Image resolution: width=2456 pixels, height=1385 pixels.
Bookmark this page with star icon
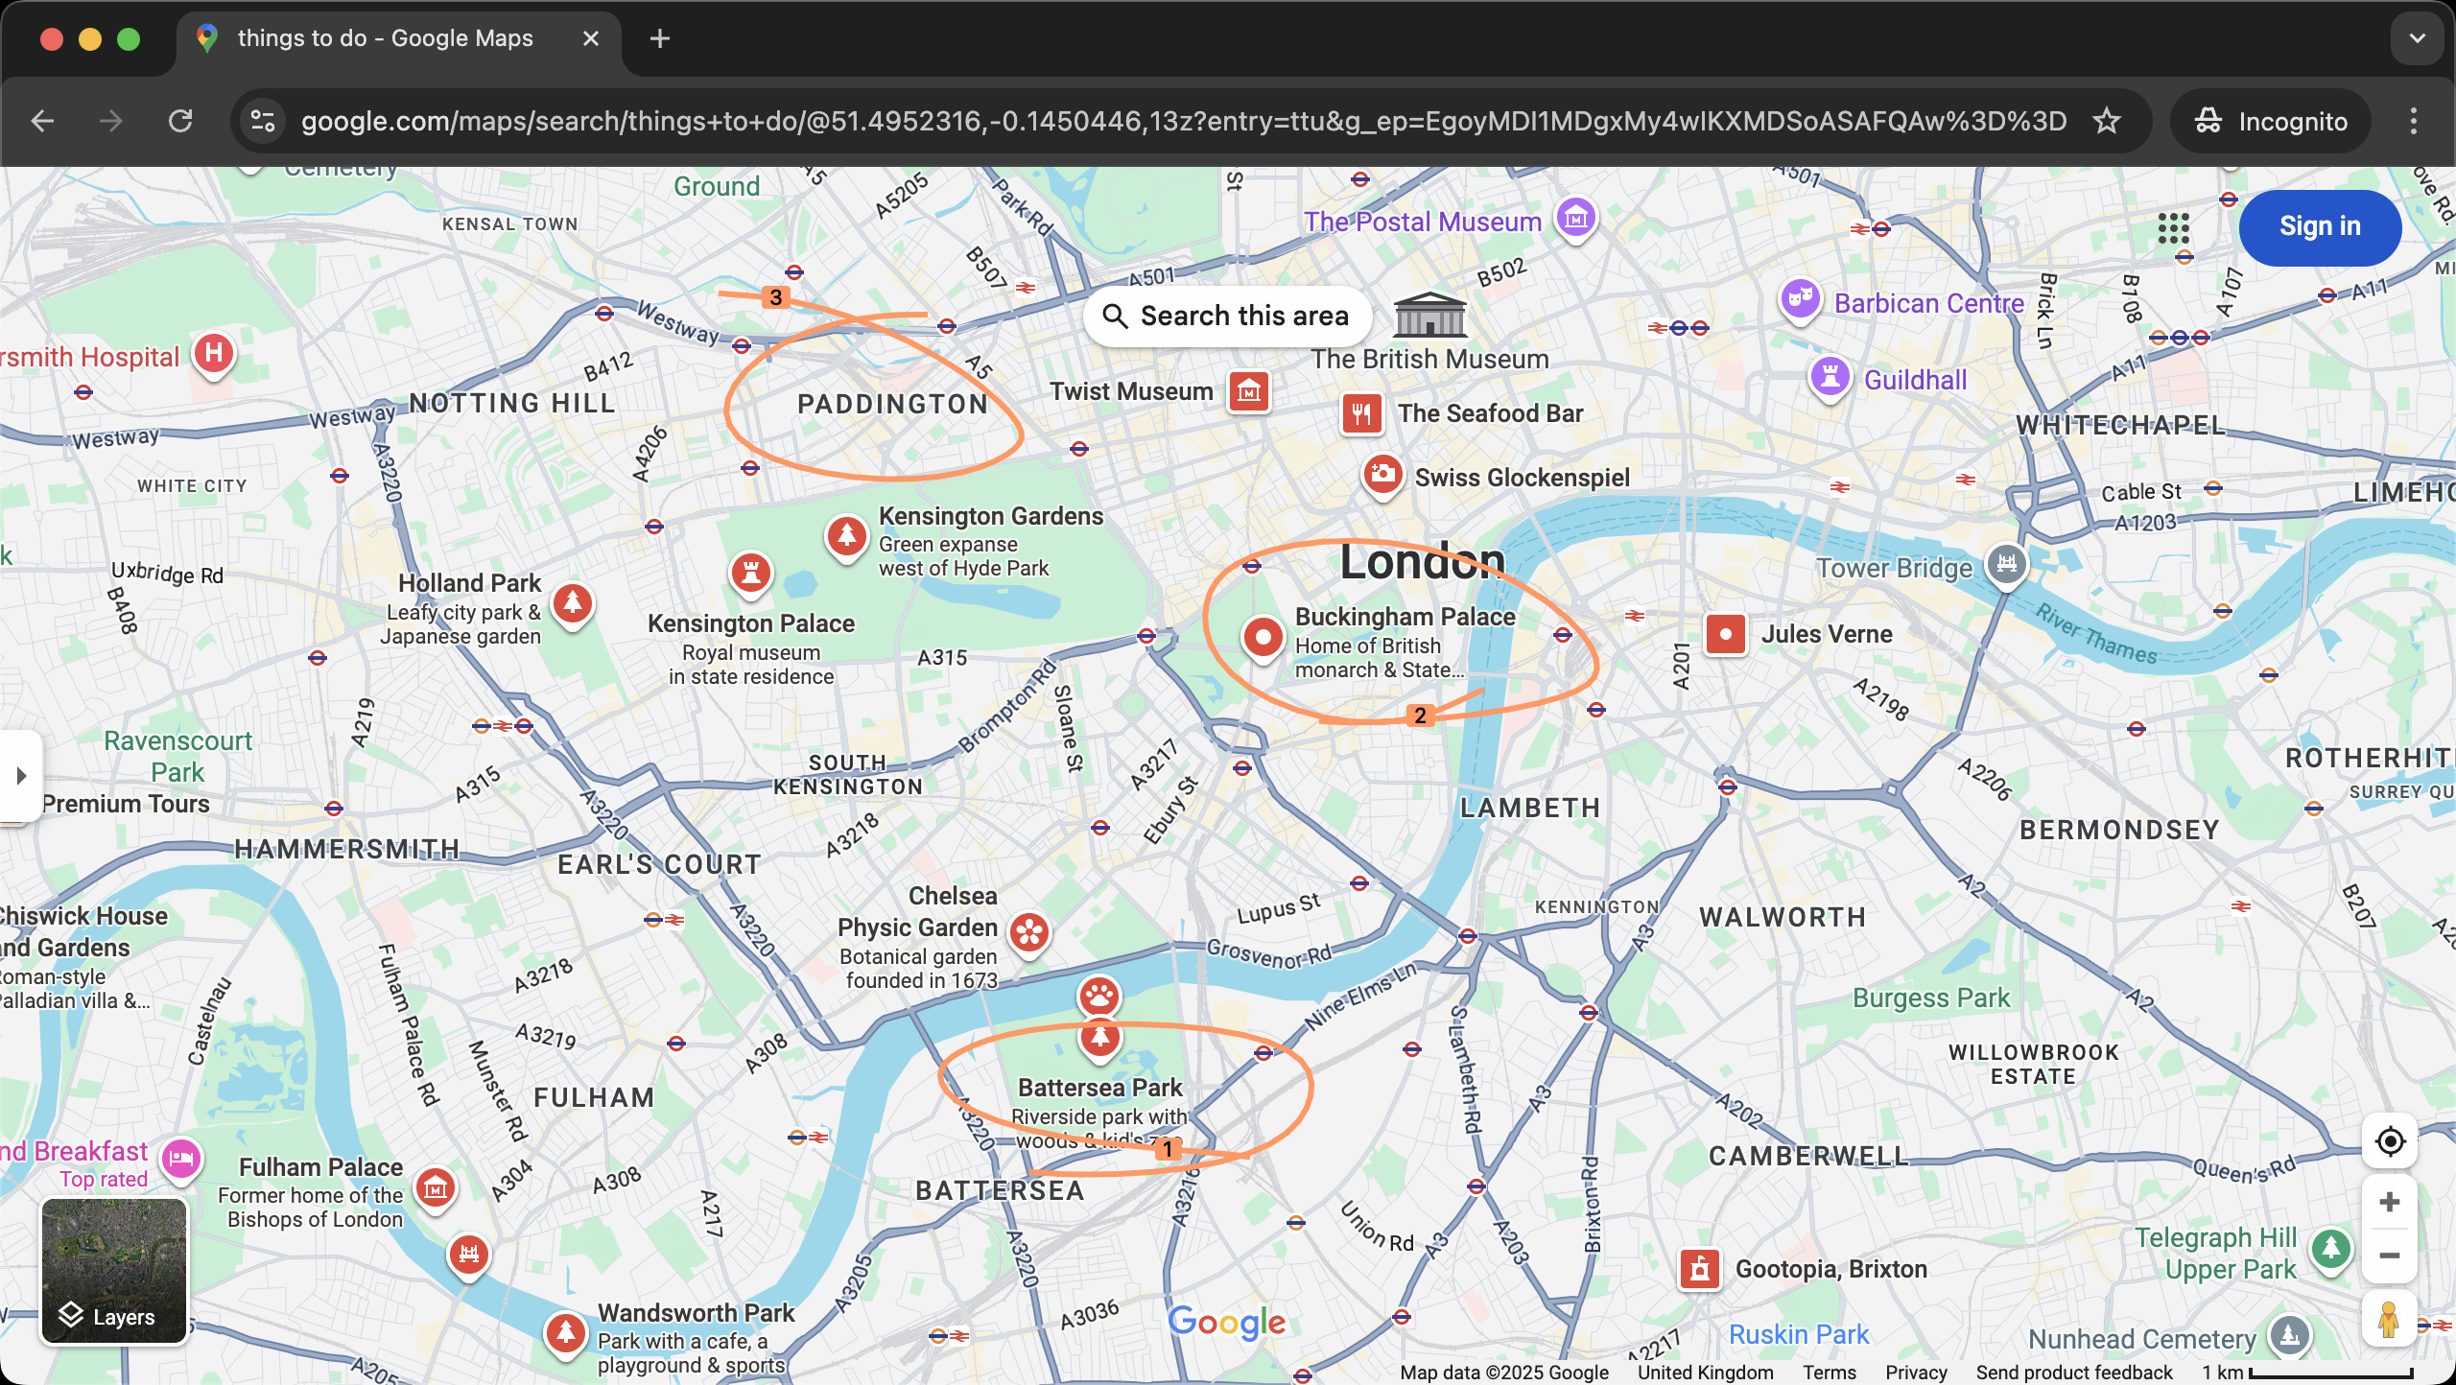(2107, 121)
